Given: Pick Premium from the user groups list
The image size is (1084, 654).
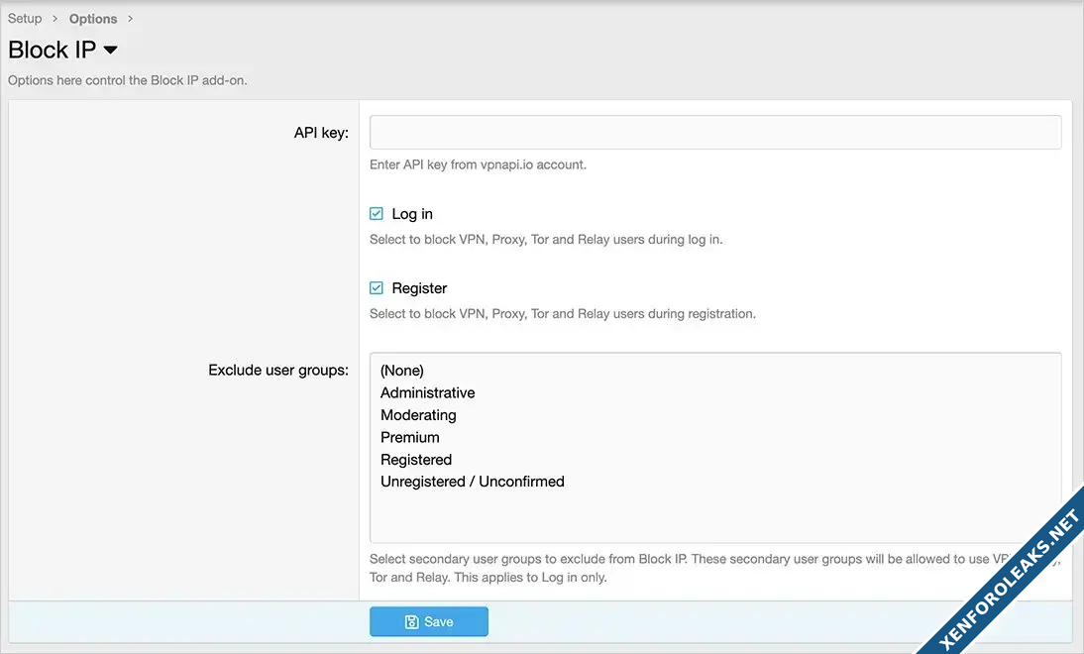Looking at the screenshot, I should (x=410, y=437).
